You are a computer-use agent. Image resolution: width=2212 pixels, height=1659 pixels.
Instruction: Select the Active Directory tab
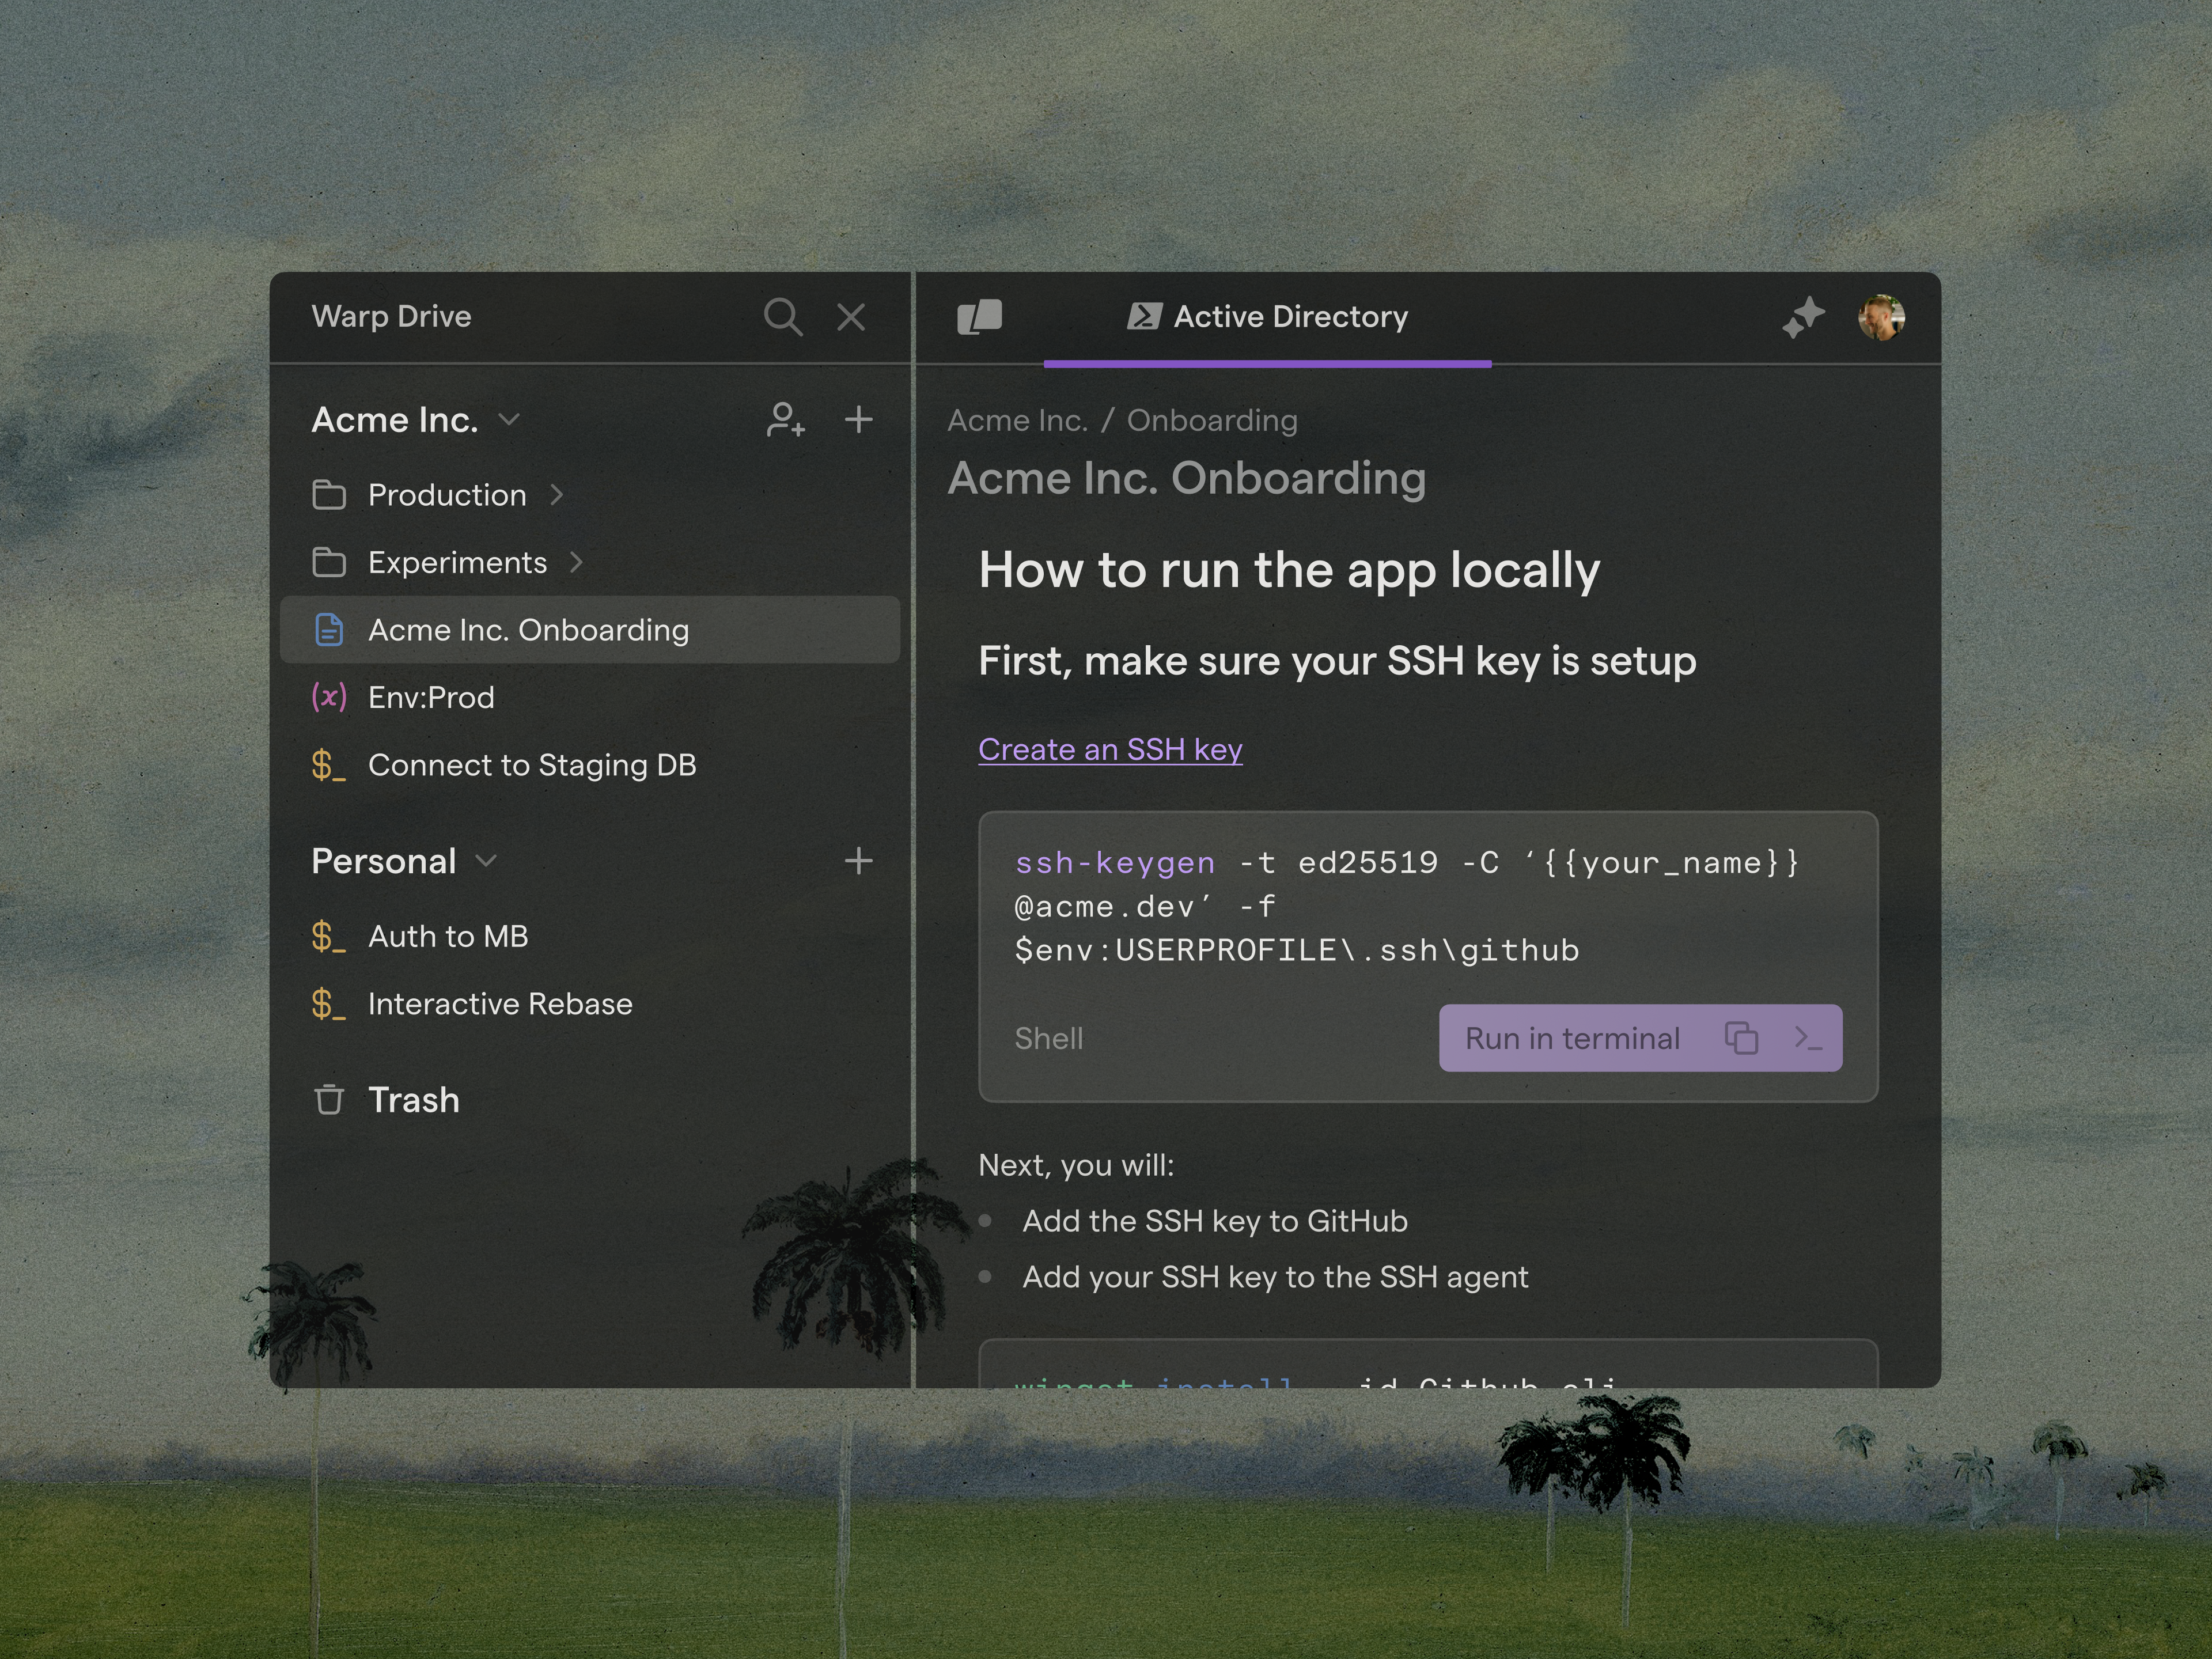[1267, 317]
